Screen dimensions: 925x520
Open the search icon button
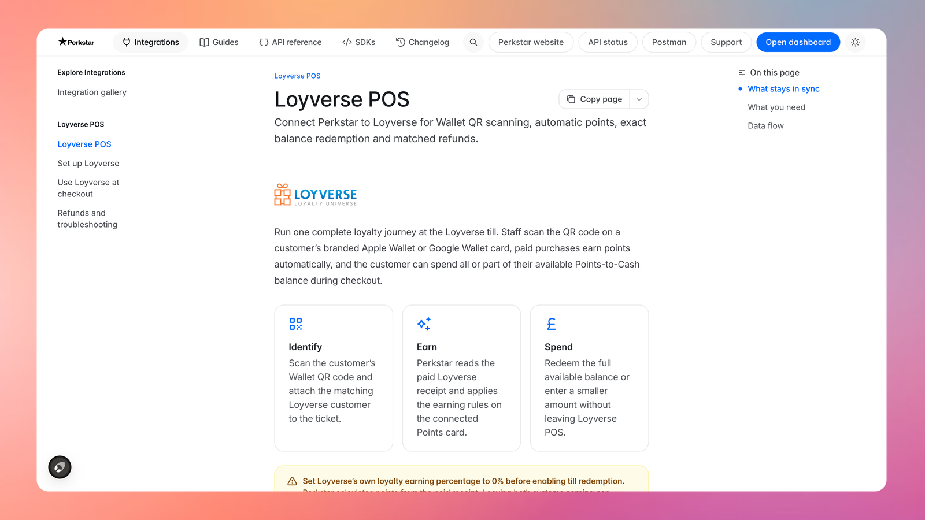coord(473,42)
